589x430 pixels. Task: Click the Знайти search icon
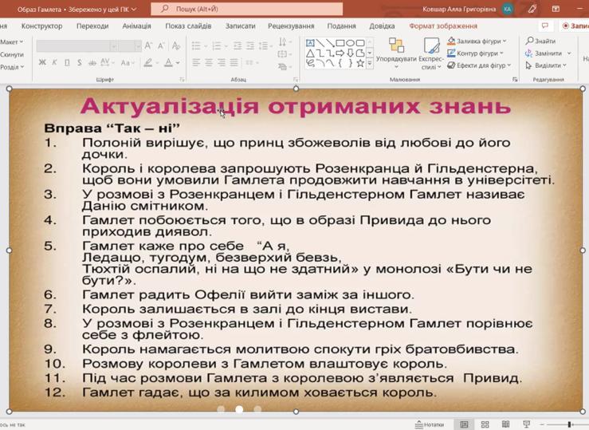pos(529,41)
